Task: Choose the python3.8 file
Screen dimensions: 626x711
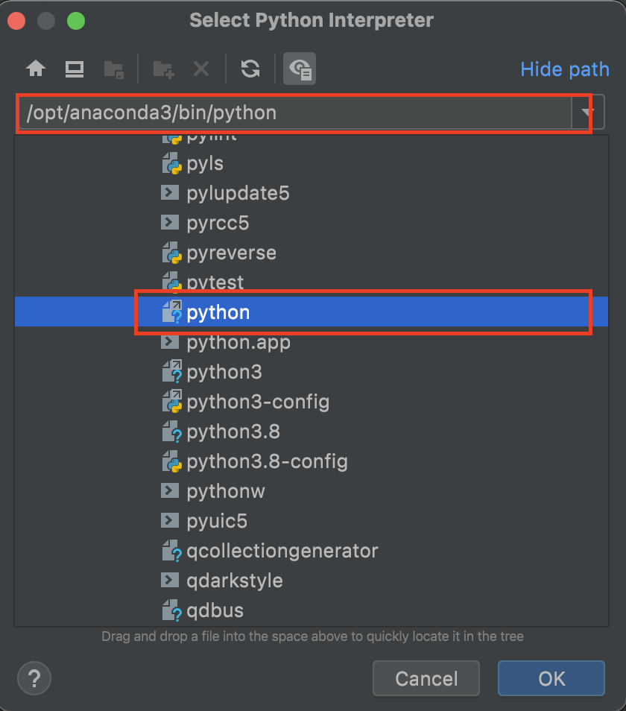Action: click(x=233, y=432)
